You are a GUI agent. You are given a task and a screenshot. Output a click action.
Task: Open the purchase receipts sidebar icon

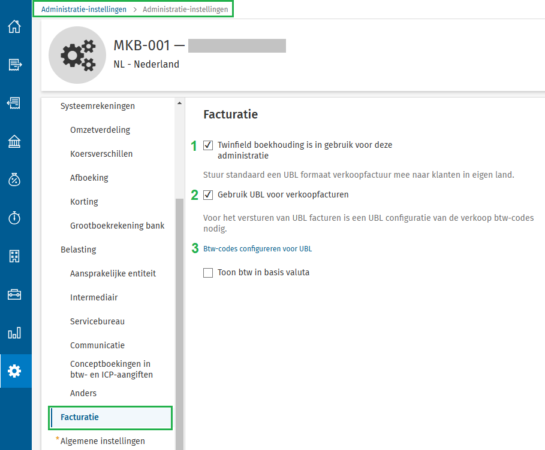coord(14,103)
